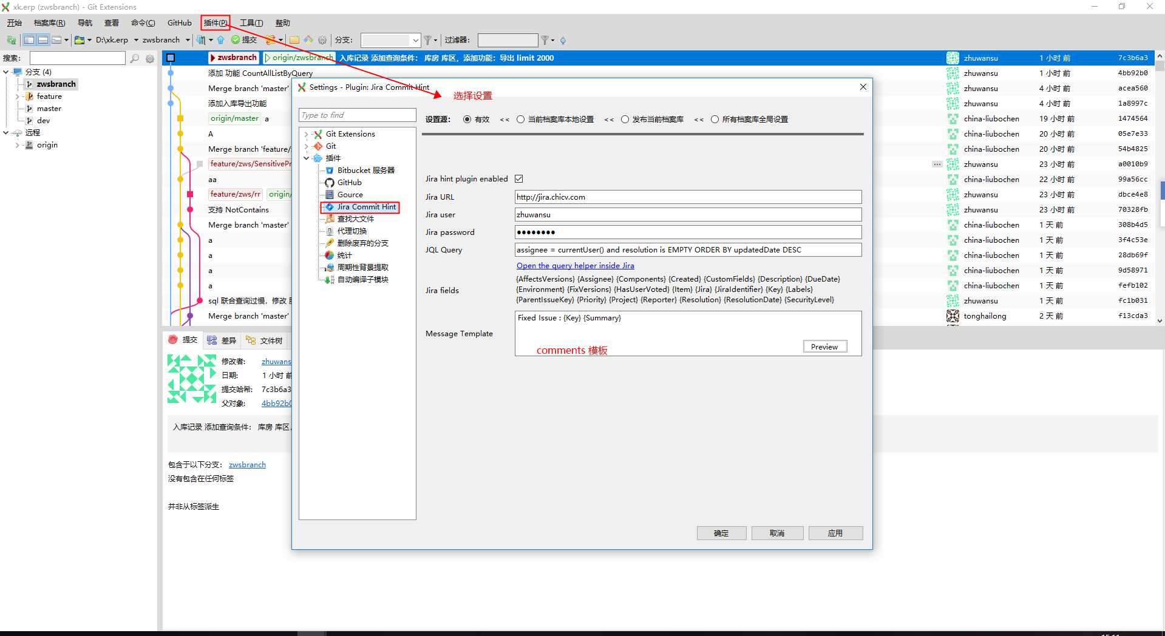This screenshot has height=636, width=1165.
Task: Select the 所有档案库全局设置 radio button
Action: [x=715, y=120]
